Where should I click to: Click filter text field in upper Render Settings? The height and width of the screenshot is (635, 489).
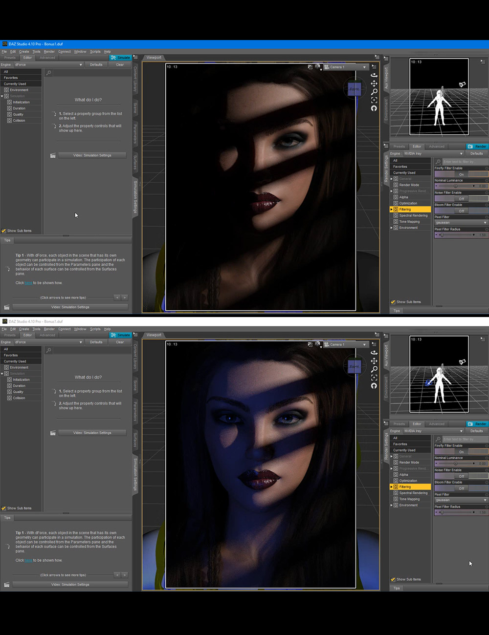pyautogui.click(x=465, y=162)
